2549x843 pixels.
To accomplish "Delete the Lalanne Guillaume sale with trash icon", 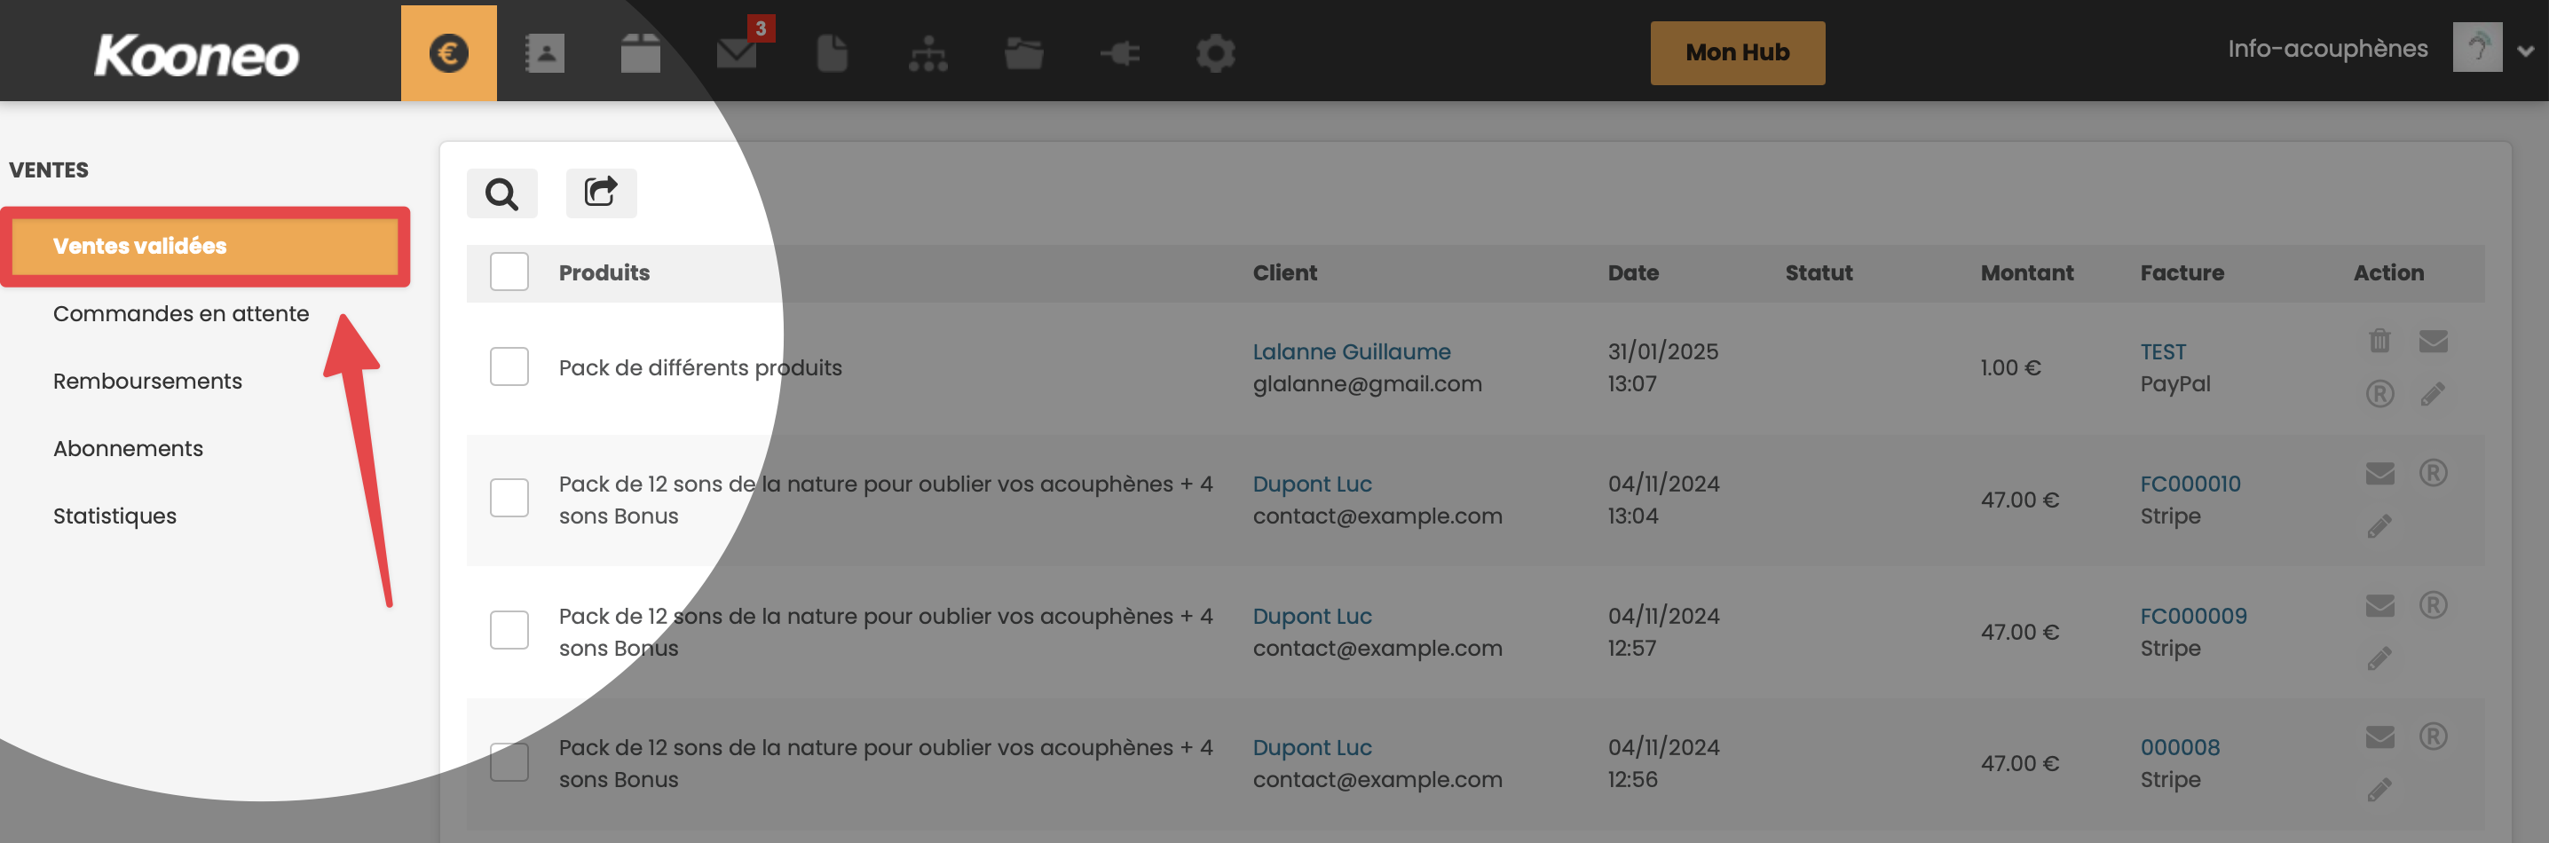I will tap(2379, 342).
